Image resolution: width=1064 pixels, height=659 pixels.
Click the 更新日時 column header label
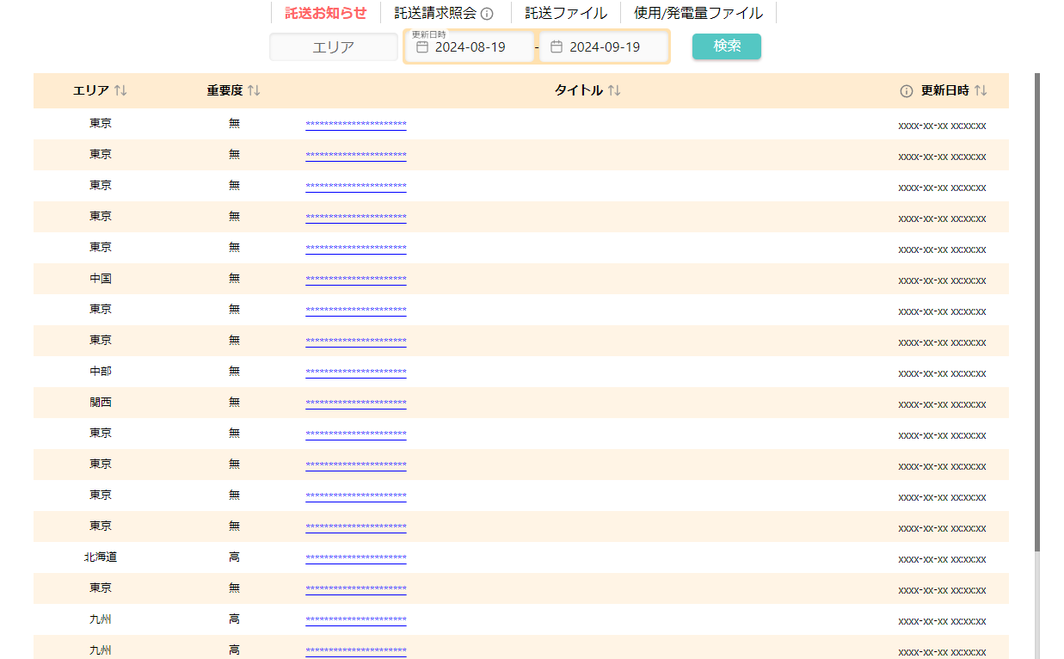click(944, 90)
